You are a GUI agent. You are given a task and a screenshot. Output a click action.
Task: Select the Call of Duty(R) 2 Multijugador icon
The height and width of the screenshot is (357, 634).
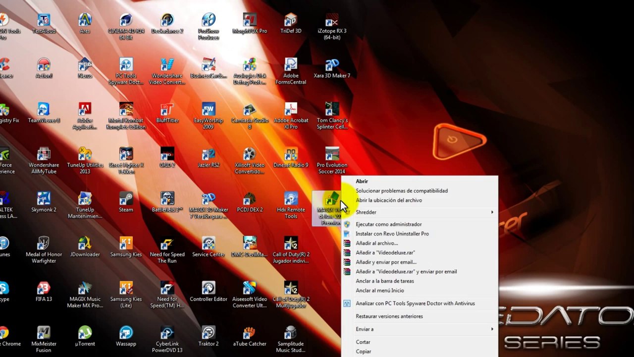click(x=291, y=295)
